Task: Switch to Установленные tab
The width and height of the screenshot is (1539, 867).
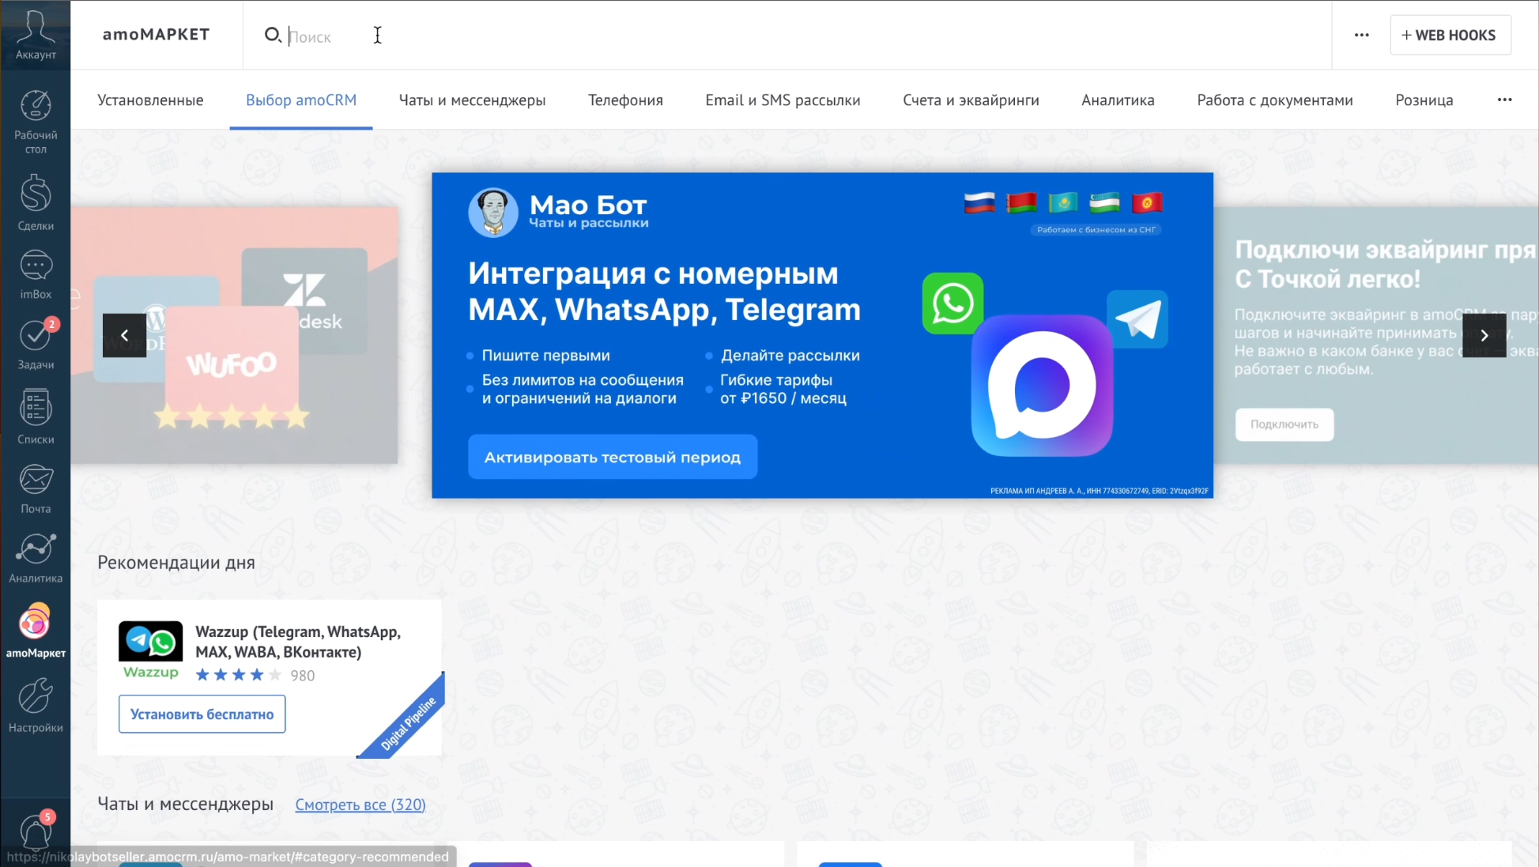Action: click(x=150, y=100)
